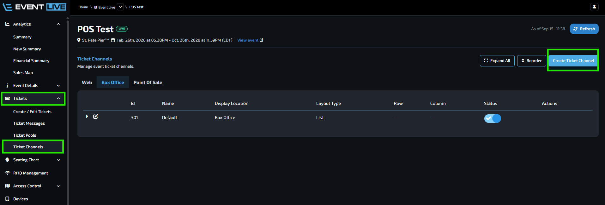Open Ticket Messages in sidebar

coord(29,123)
